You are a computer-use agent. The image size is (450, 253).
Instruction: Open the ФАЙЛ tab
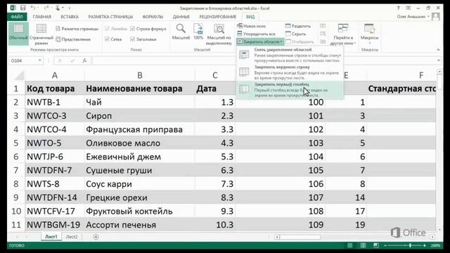tap(17, 17)
